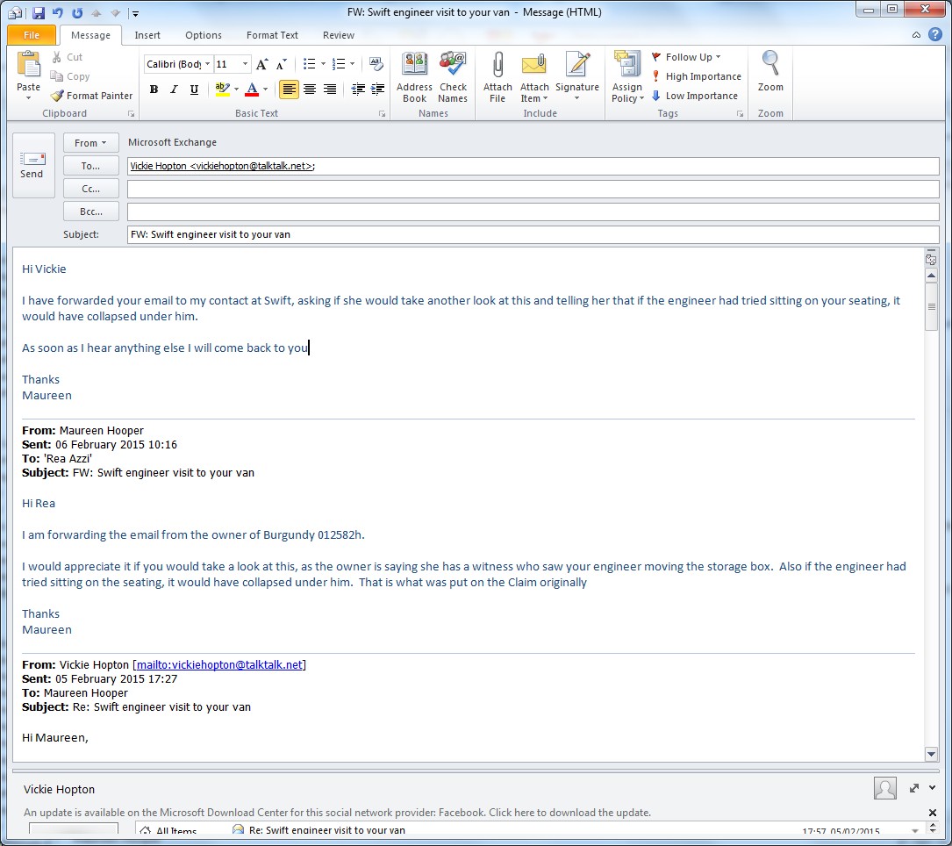Open Outlook Help question mark
952x846 pixels.
(935, 34)
